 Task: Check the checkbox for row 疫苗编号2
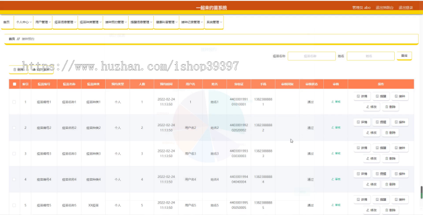click(14, 128)
